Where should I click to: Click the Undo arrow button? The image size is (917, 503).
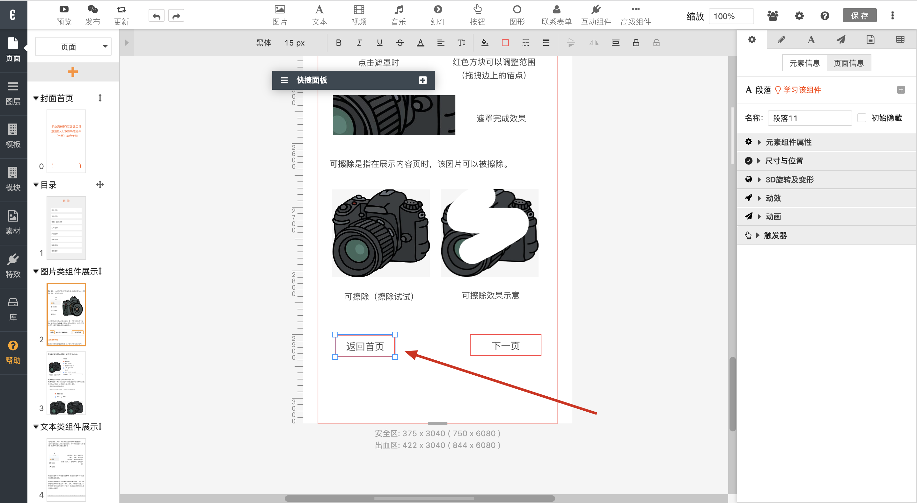click(156, 16)
